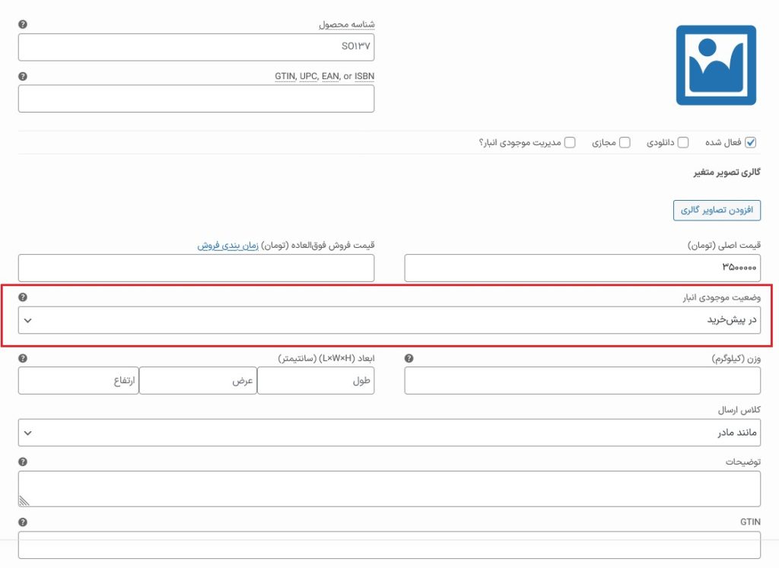Viewport: 779px width, 568px height.
Task: Click the help icon beside شناسه محصول
Action: point(22,24)
